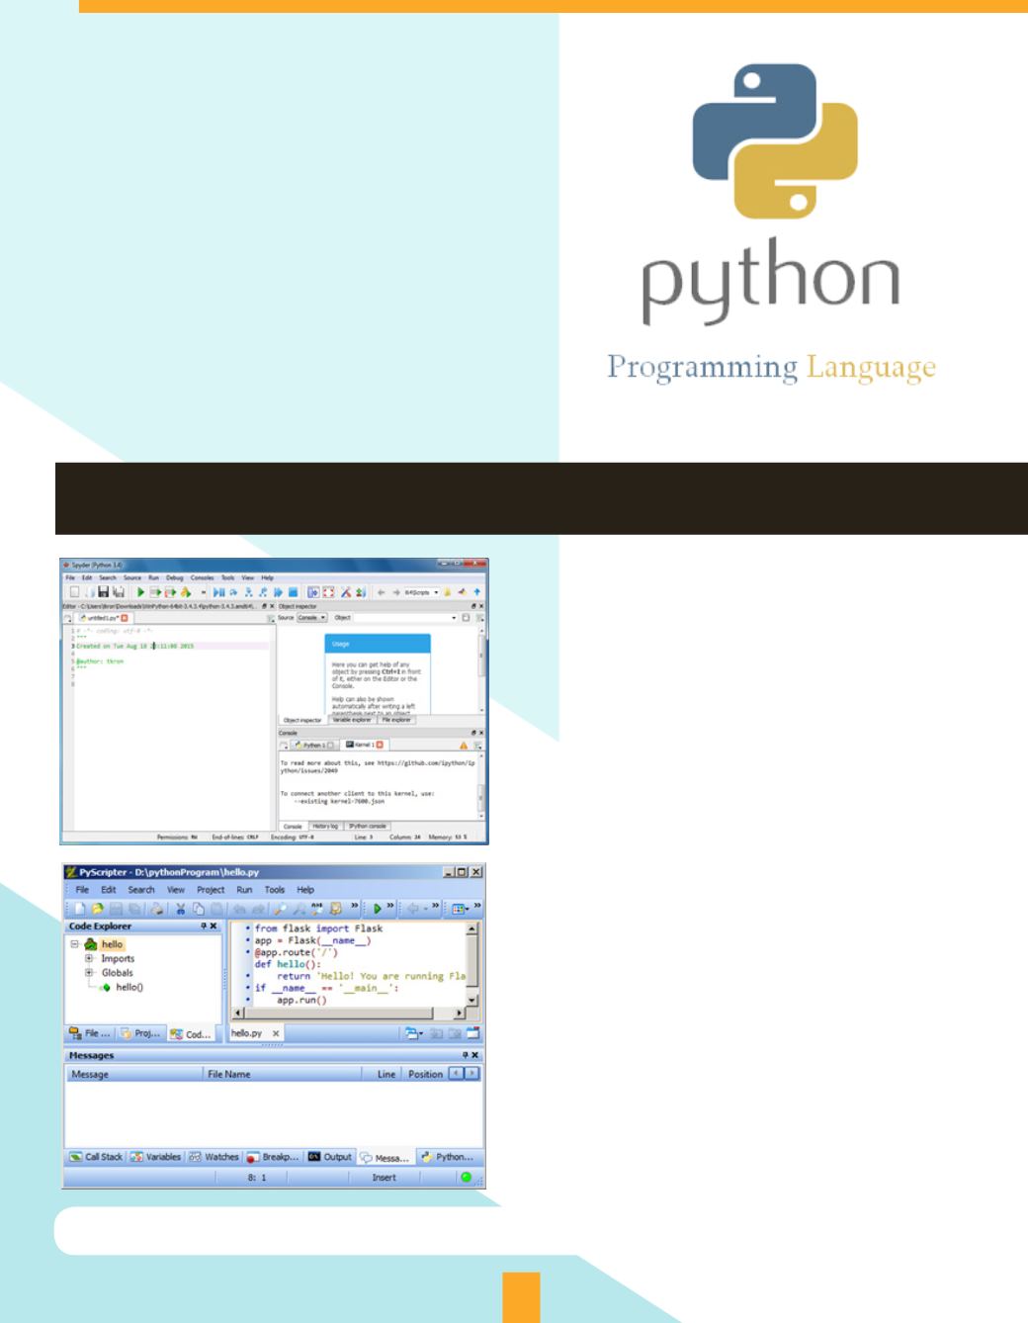Viewport: 1028px width, 1323px height.
Task: Click the Spyder console warning triangle icon
Action: (x=464, y=745)
